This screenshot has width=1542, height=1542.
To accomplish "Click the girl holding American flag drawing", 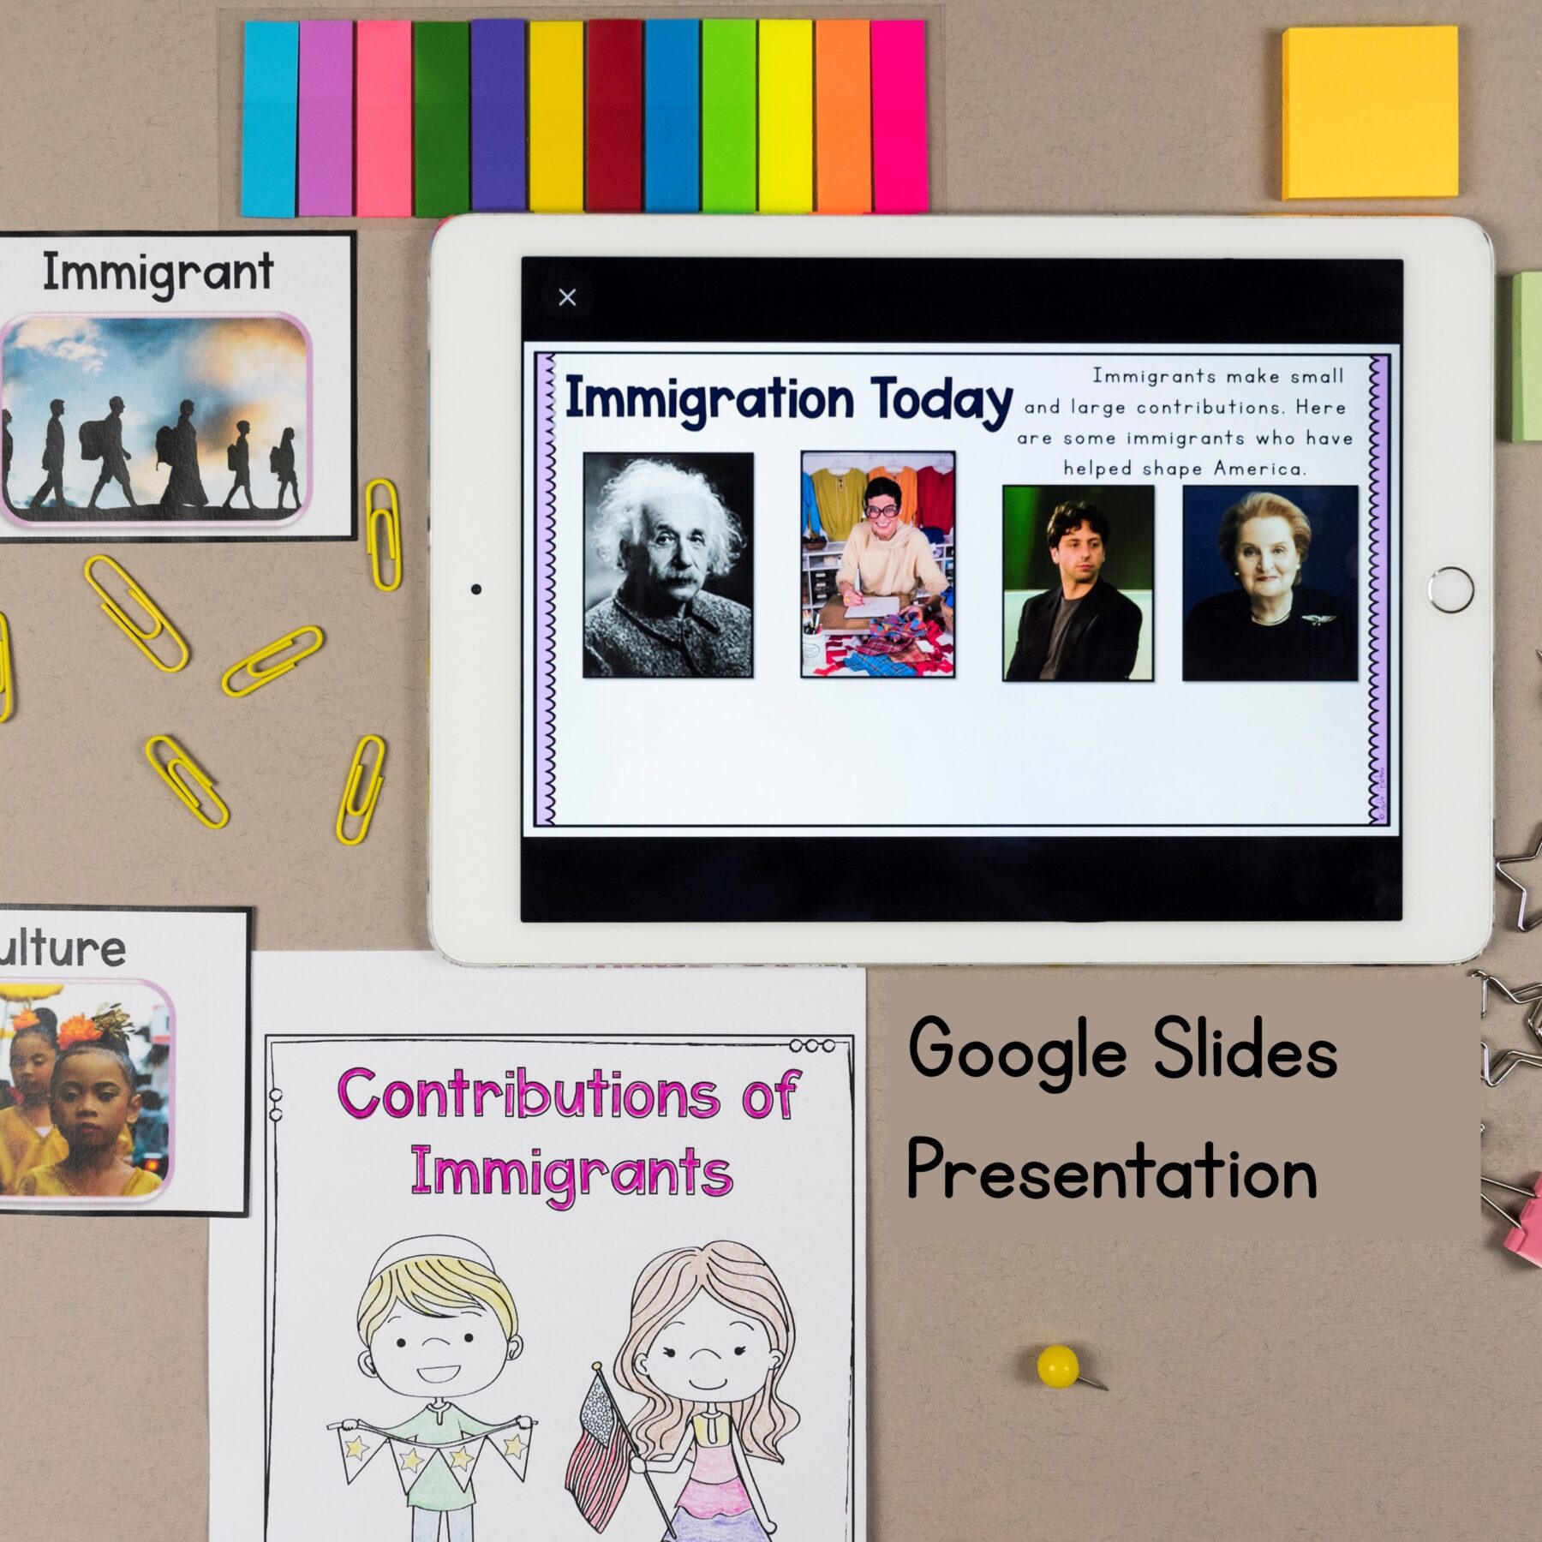I will 681,1392.
